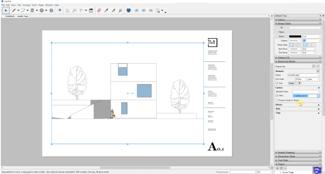This screenshot has width=325, height=174.
Task: Choose the pink Erase tool
Action: pyautogui.click(x=99, y=11)
